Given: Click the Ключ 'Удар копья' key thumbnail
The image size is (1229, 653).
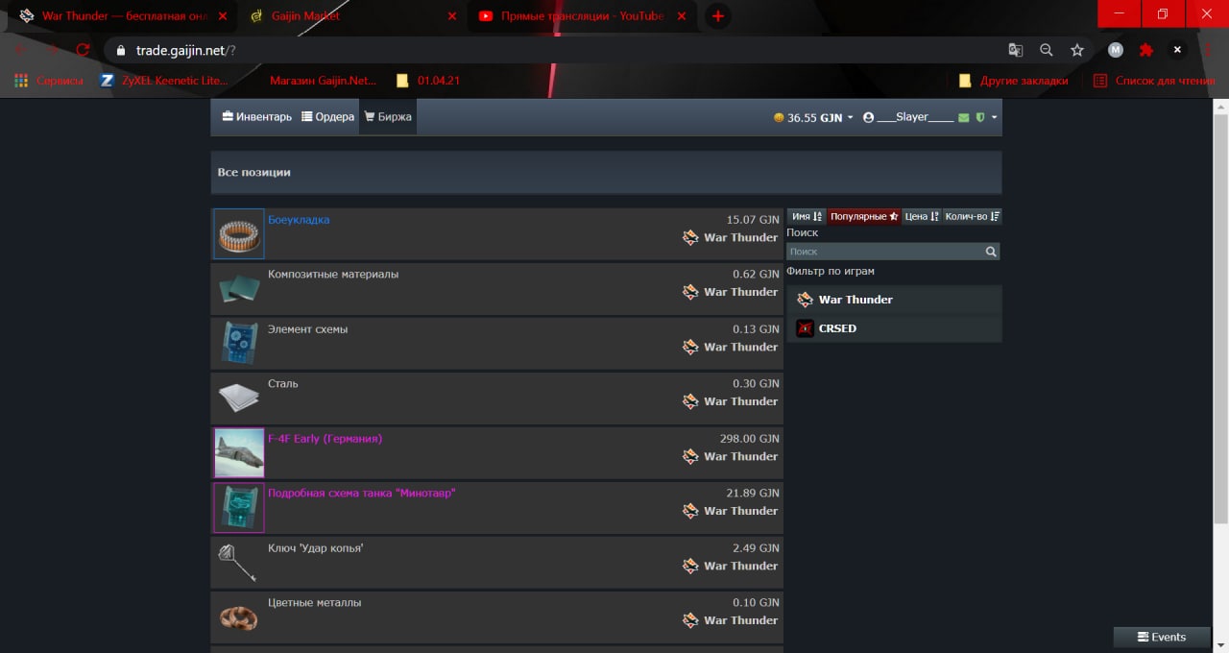Looking at the screenshot, I should (x=238, y=563).
